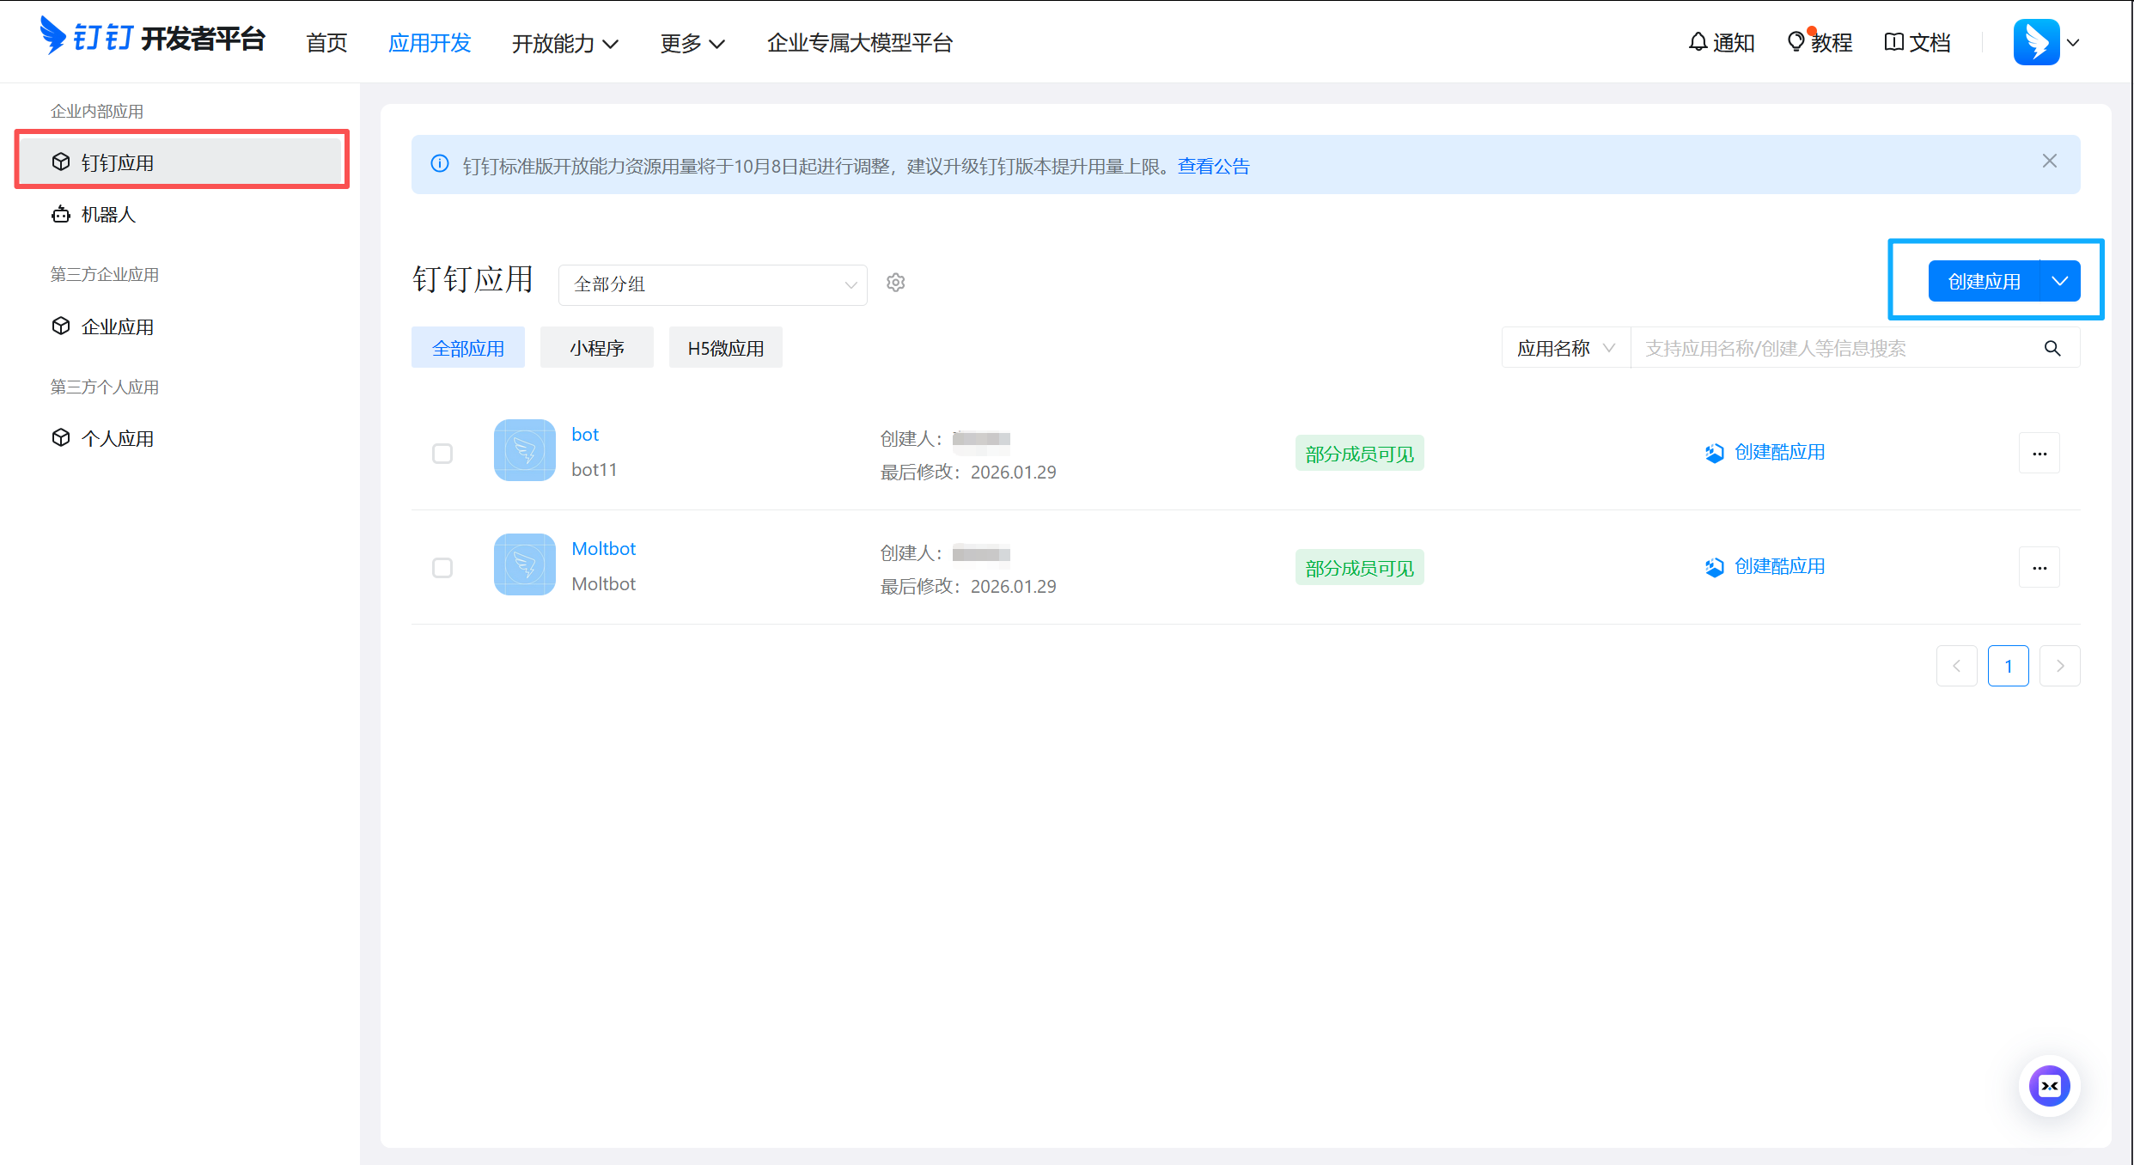Open the docs book icon
The image size is (2134, 1165).
(1893, 42)
